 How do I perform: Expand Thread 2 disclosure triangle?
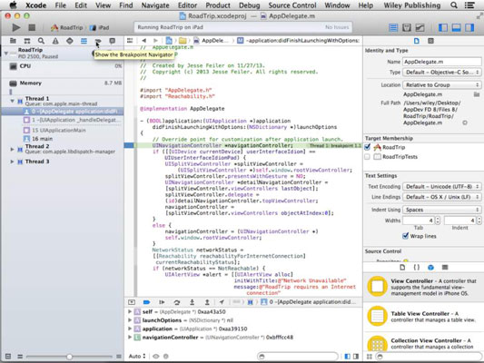(x=12, y=149)
